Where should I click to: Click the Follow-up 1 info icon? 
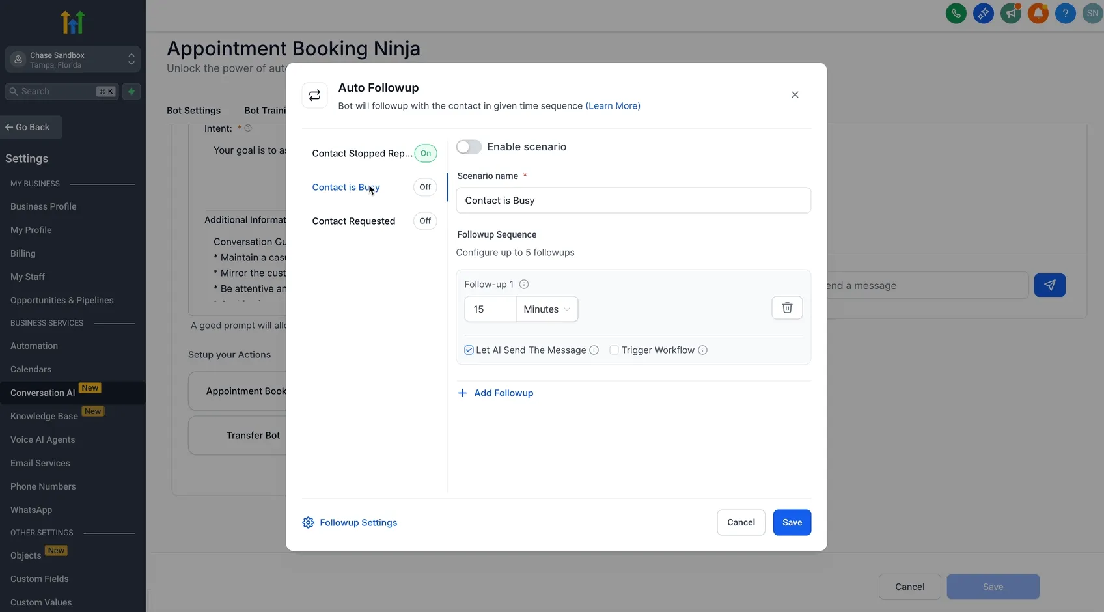pos(524,285)
